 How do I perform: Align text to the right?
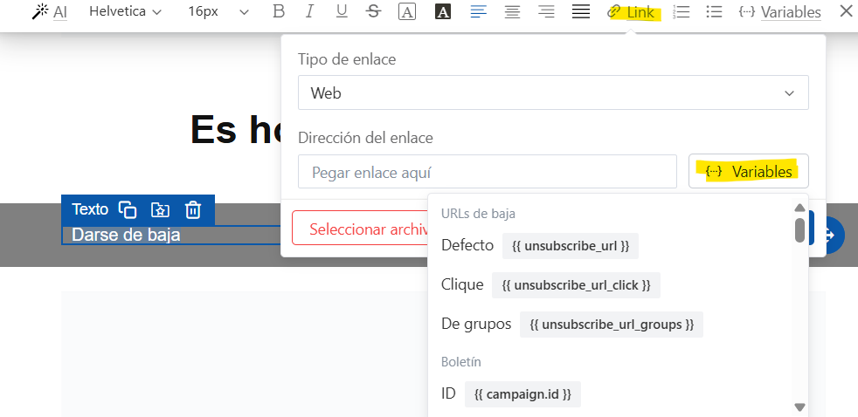(546, 12)
